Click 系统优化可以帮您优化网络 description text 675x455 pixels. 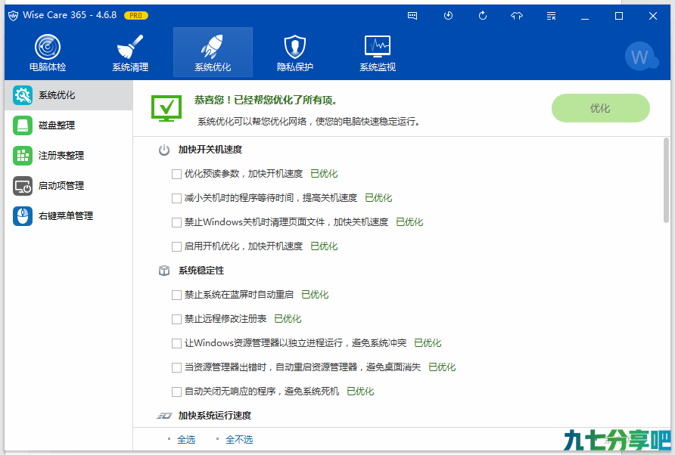tap(309, 122)
